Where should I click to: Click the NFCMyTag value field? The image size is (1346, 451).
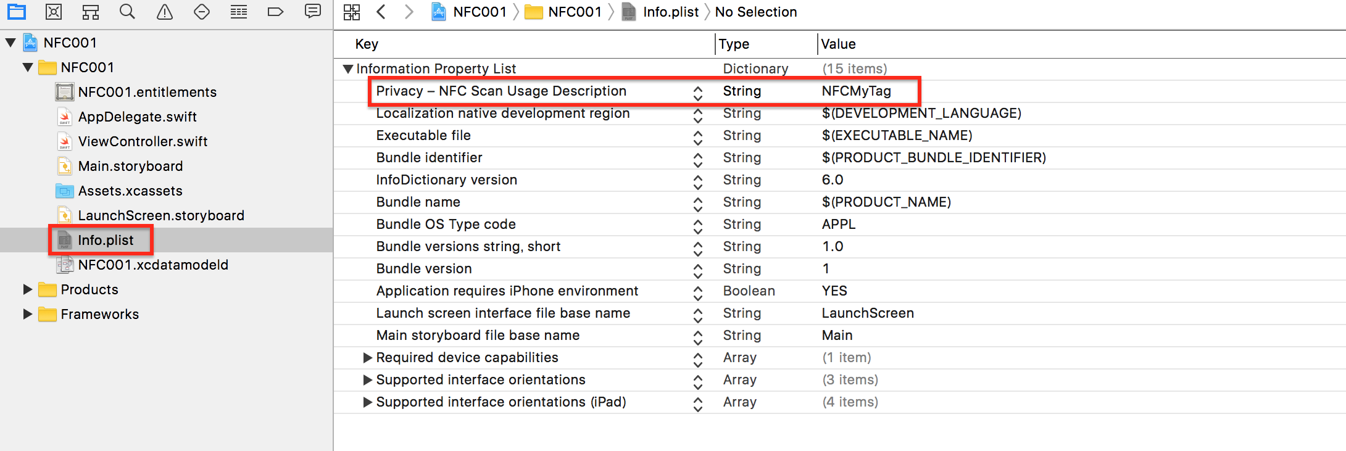(x=856, y=91)
